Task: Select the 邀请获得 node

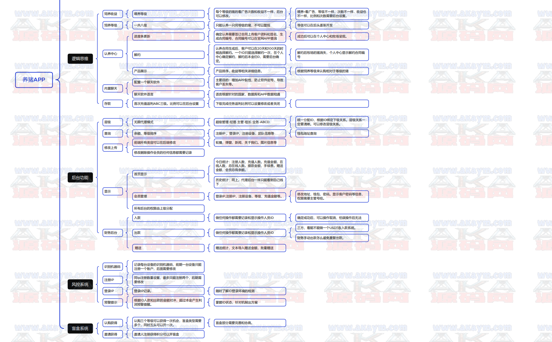Action: [113, 334]
